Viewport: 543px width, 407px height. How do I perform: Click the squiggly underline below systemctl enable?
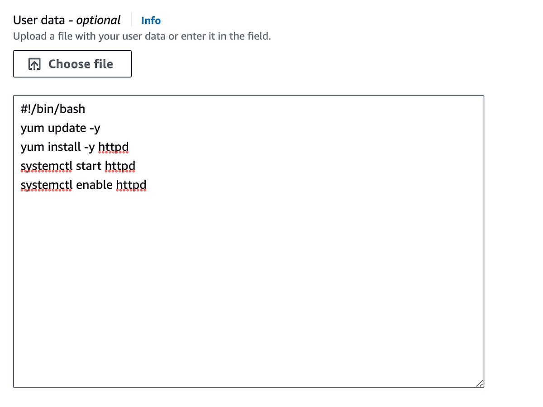pos(46,191)
